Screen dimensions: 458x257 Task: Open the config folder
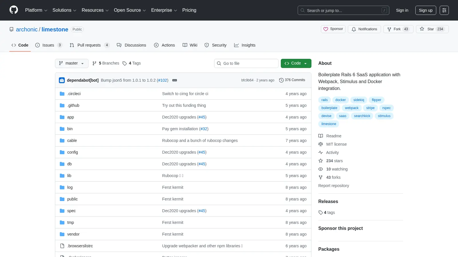click(72, 152)
